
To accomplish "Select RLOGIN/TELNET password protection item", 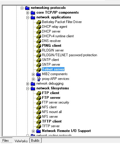I will click(69, 55).
